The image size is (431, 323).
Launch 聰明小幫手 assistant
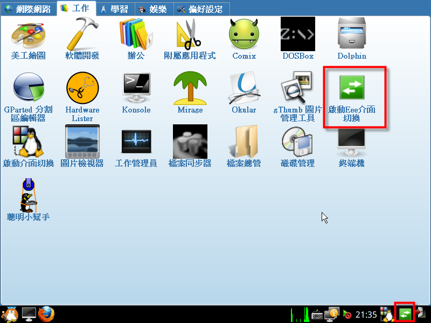(x=28, y=196)
